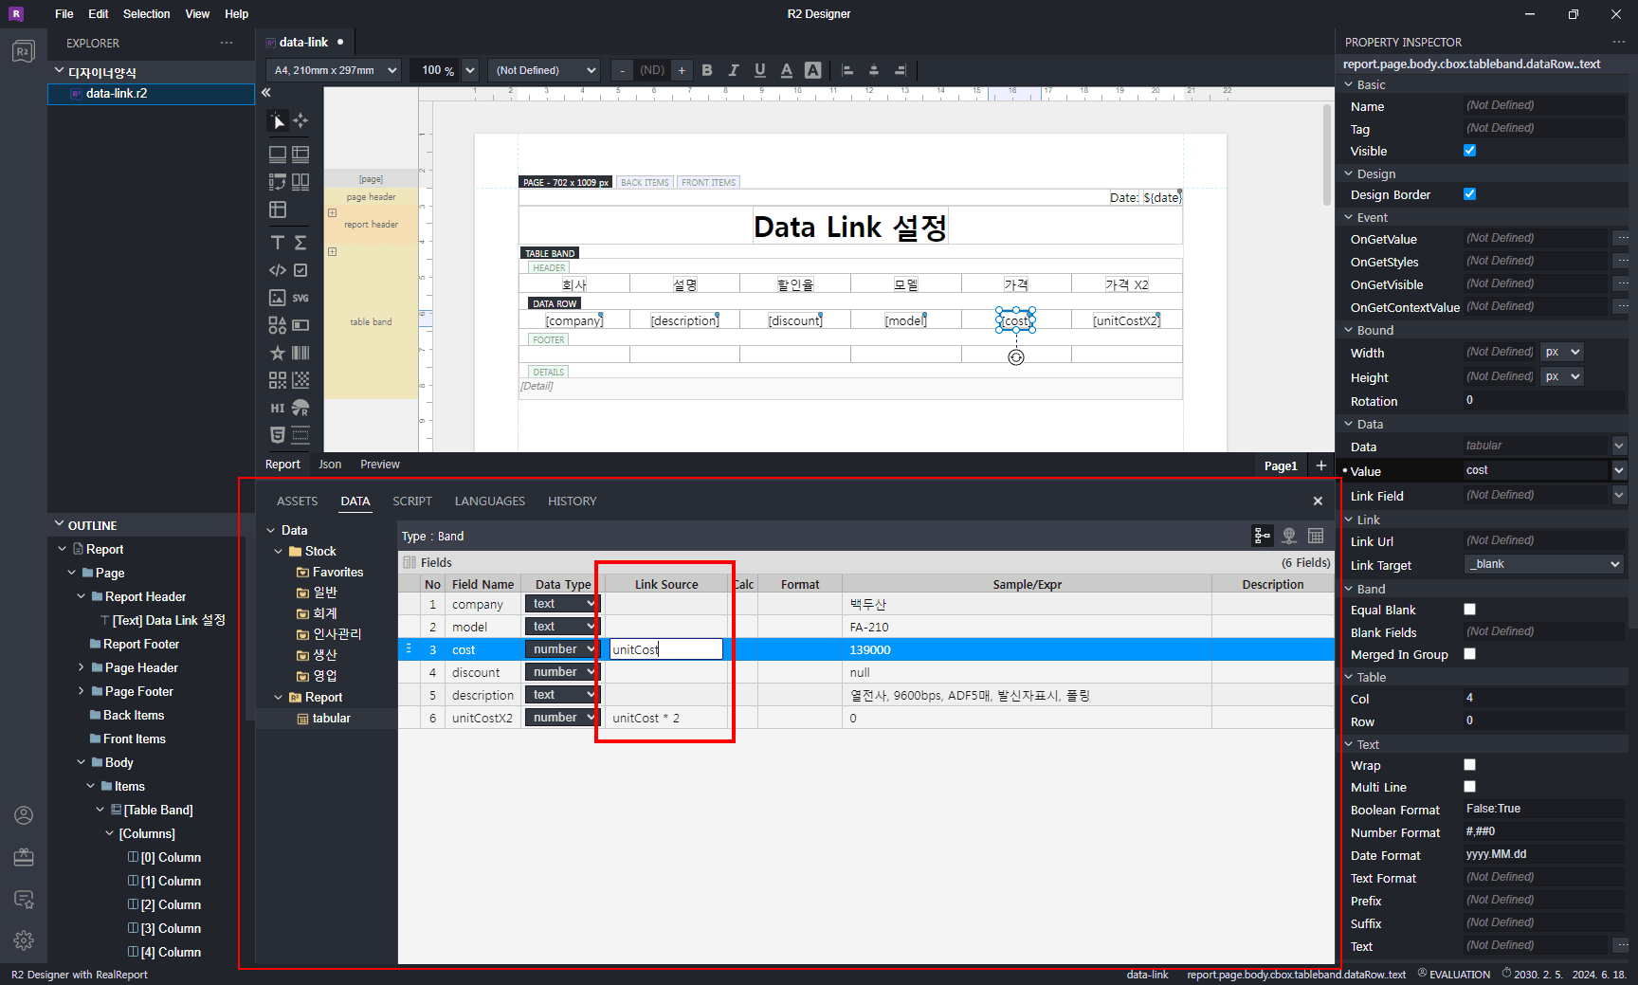Toggle Italic text formatting
Screen dimensions: 1638x985
[734, 70]
